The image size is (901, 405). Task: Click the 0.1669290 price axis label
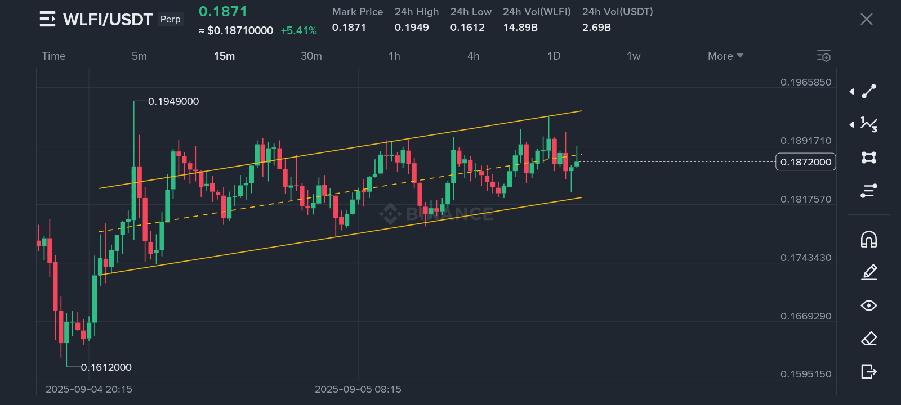coord(806,316)
